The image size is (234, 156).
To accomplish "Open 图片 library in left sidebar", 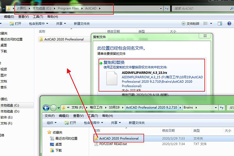I will pos(4,75).
